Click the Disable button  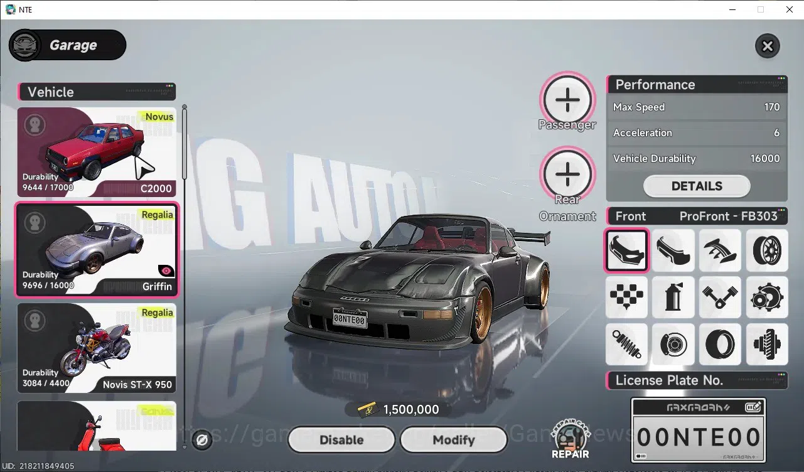[x=341, y=440]
